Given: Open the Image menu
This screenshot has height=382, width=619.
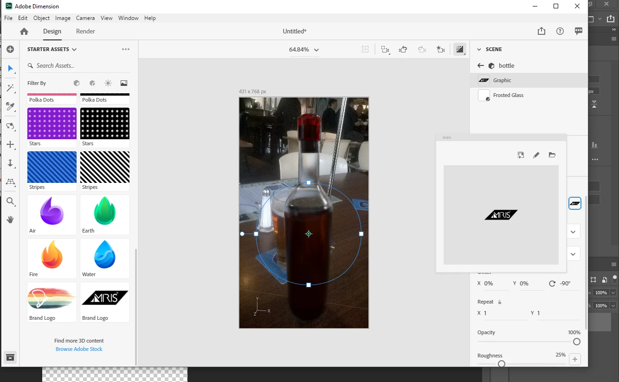Looking at the screenshot, I should point(63,18).
